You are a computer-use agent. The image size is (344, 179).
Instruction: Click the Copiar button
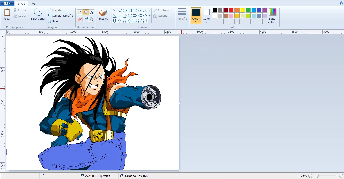click(20, 16)
